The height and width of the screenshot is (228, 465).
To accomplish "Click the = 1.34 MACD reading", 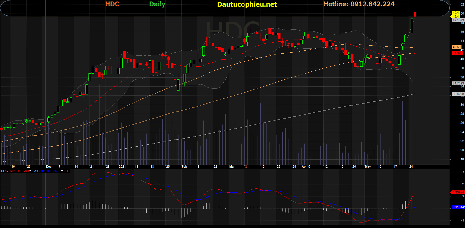I will point(34,171).
